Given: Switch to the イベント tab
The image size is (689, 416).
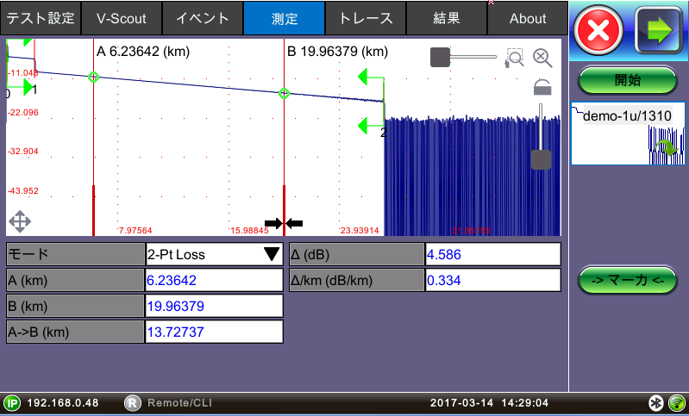Looking at the screenshot, I should tap(203, 18).
